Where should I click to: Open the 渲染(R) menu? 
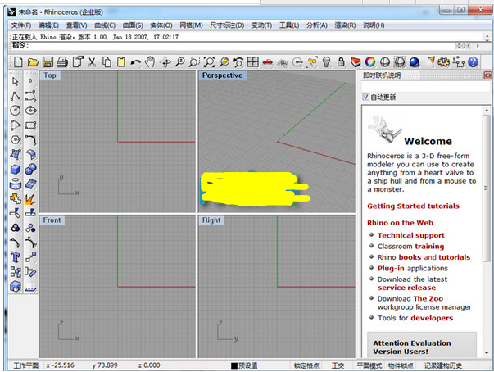(345, 25)
